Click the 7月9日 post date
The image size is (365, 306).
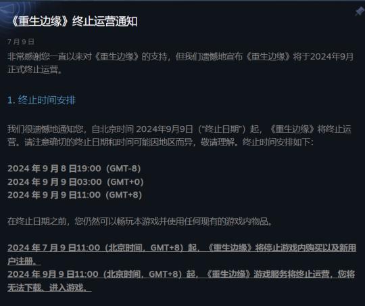[21, 42]
